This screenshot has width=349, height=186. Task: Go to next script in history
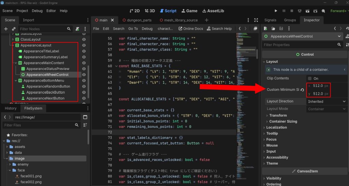tap(245, 29)
